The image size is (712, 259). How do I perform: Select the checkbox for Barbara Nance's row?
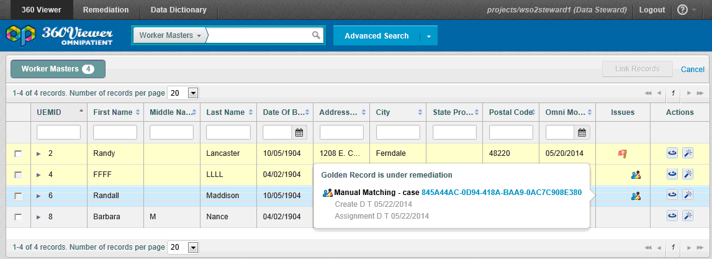tap(18, 217)
